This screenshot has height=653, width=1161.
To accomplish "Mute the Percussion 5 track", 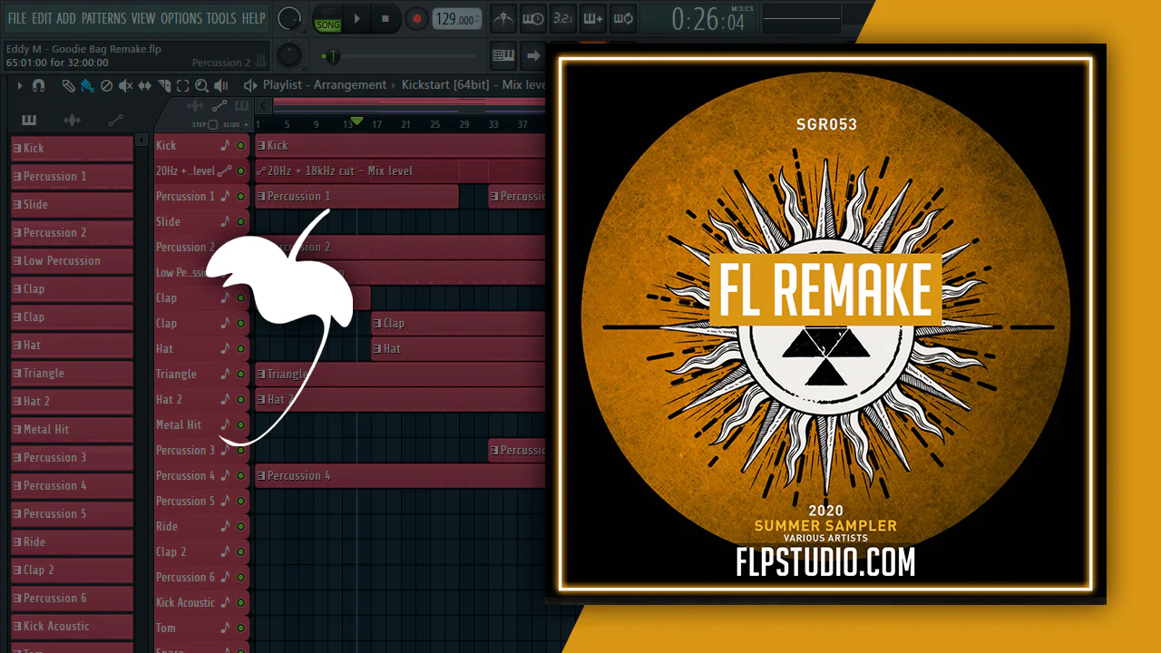I will [x=241, y=501].
